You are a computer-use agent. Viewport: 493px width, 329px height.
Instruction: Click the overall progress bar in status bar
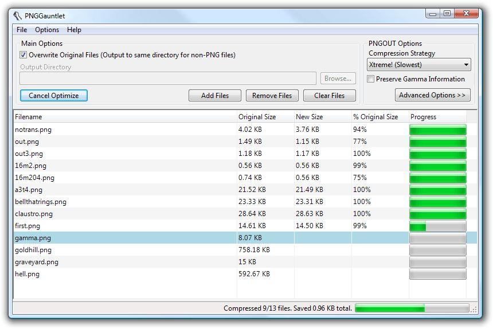(412, 308)
